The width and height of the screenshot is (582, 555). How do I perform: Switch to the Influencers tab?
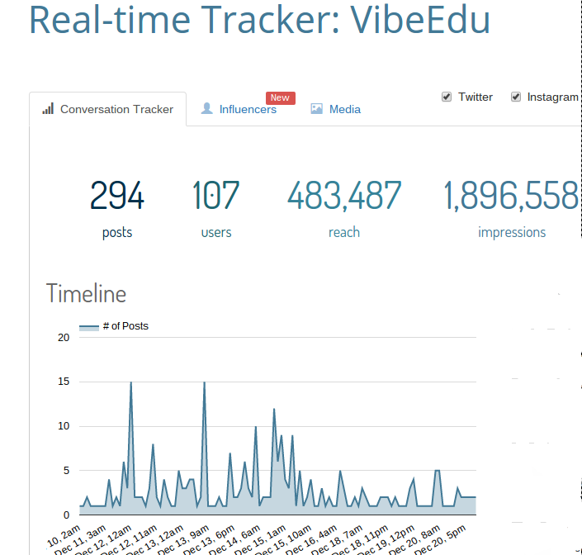[x=239, y=109]
